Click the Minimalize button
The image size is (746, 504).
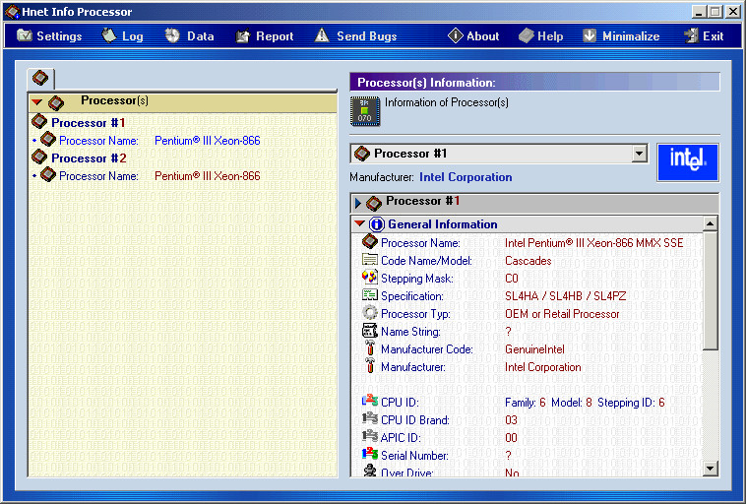[621, 36]
